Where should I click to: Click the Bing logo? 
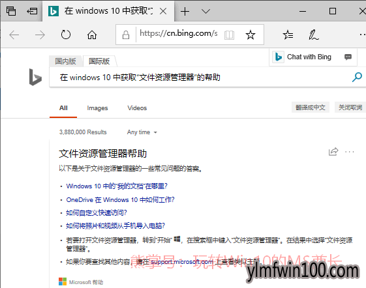(x=35, y=77)
